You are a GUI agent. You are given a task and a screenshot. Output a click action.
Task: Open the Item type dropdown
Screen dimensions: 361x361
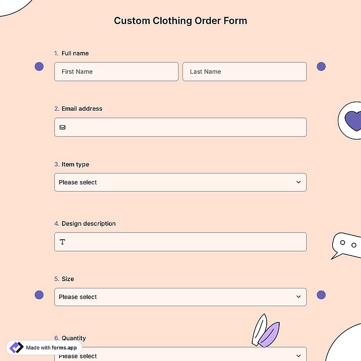pyautogui.click(x=180, y=182)
